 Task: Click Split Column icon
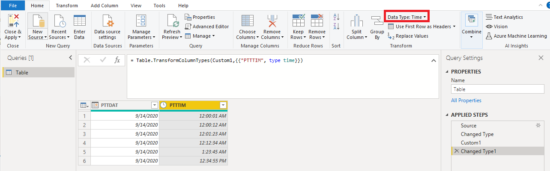357,21
